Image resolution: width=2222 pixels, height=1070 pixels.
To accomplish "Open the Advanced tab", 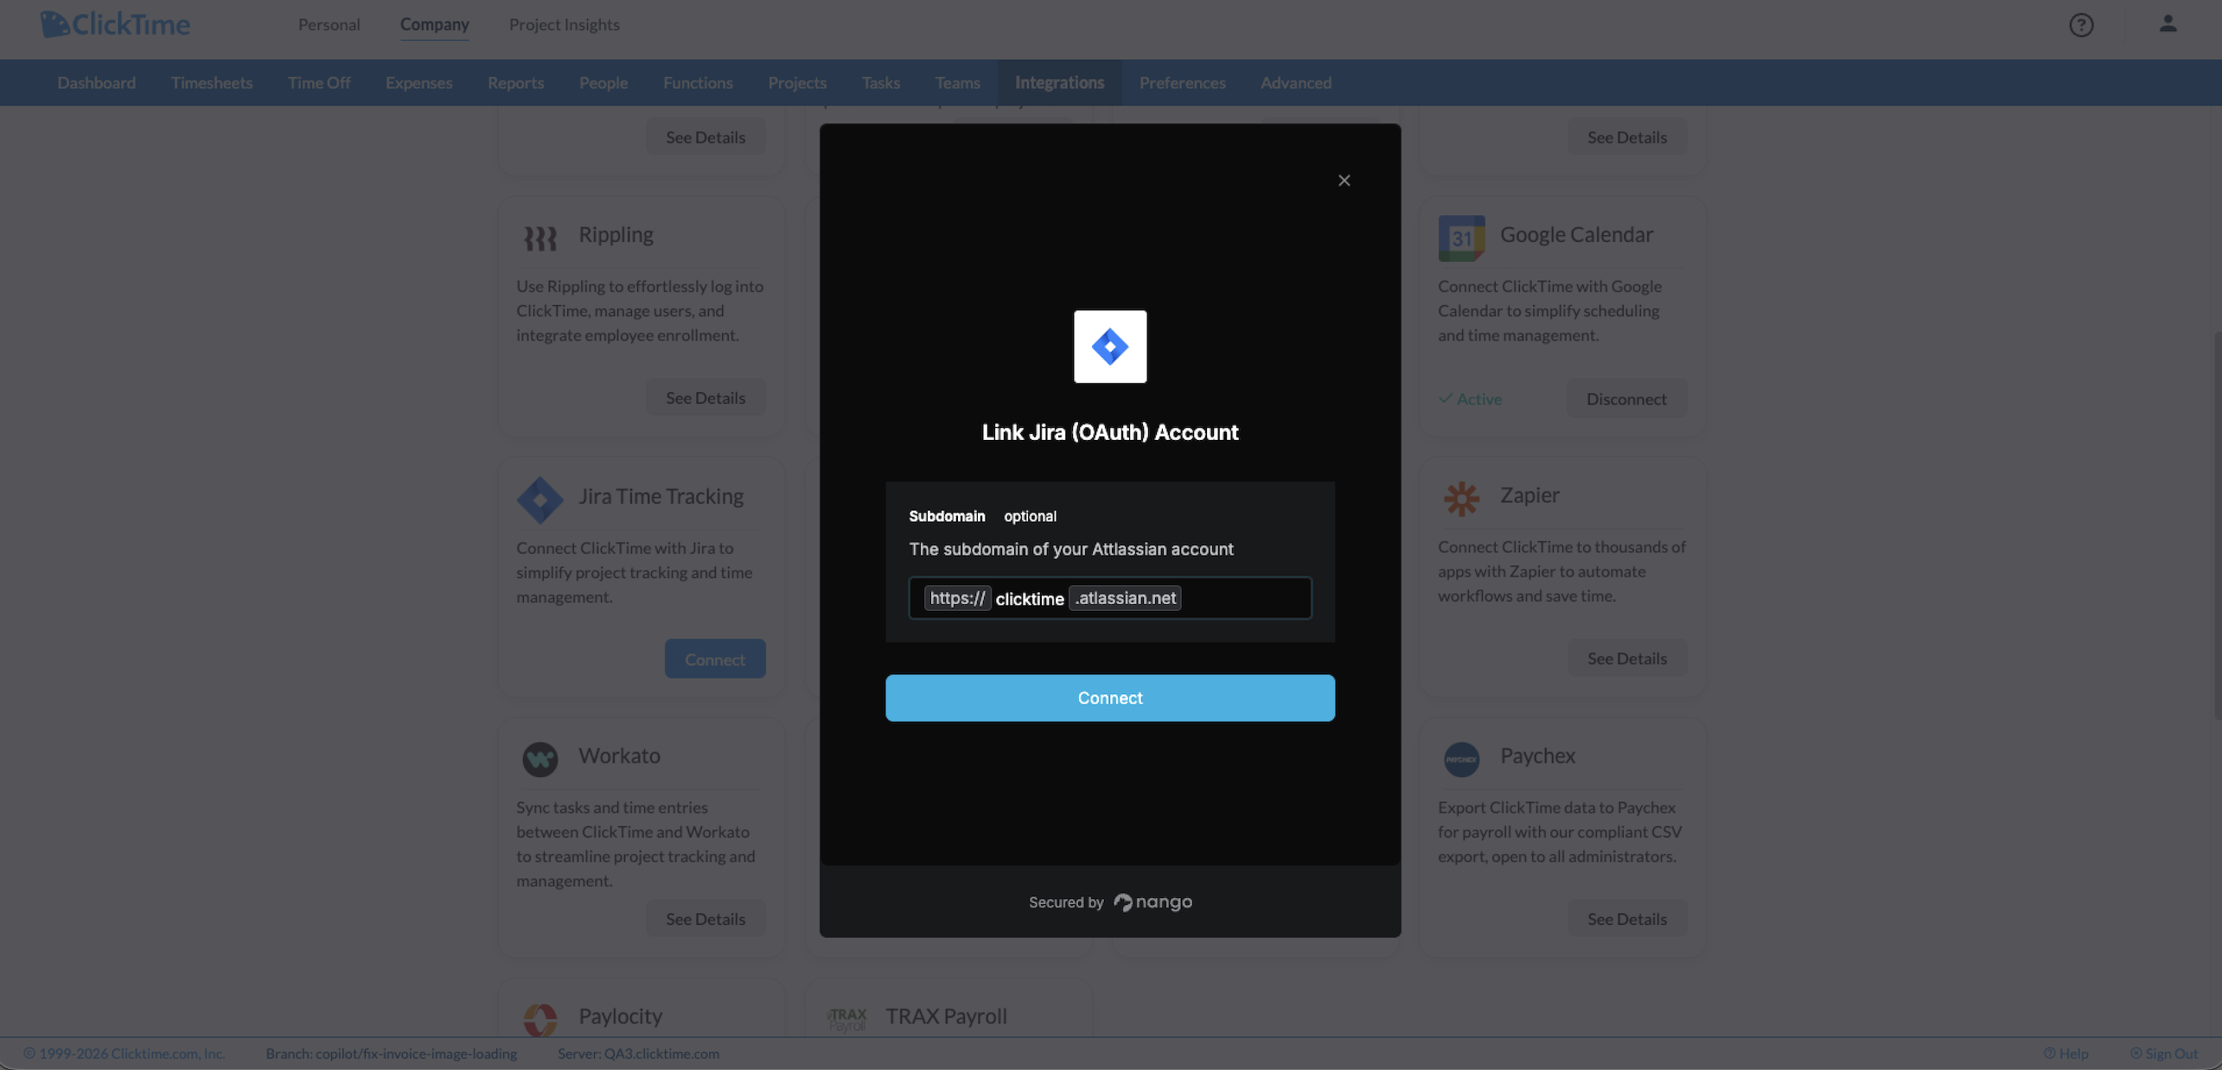I will point(1295,82).
